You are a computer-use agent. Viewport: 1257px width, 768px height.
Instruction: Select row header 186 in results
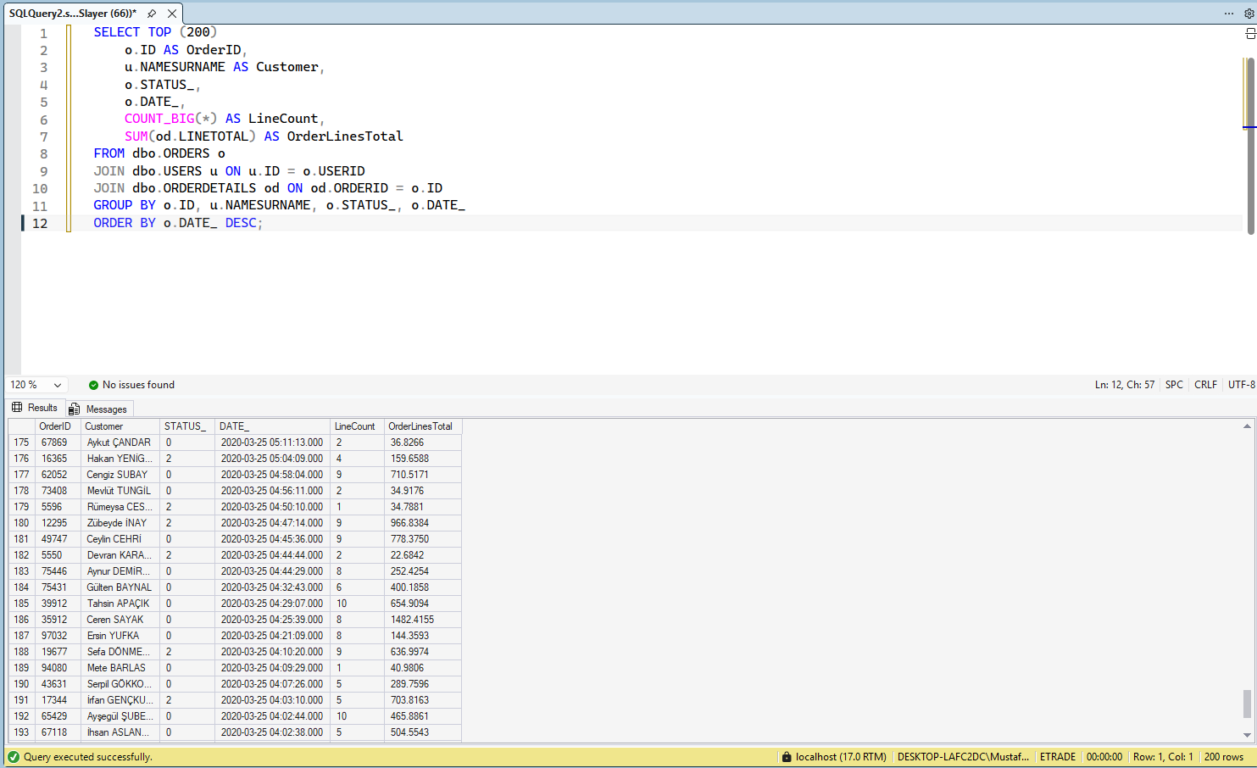[21, 620]
